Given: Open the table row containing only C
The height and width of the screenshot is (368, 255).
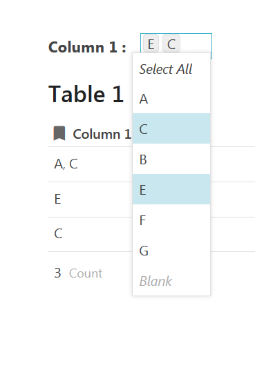Looking at the screenshot, I should coord(91,234).
